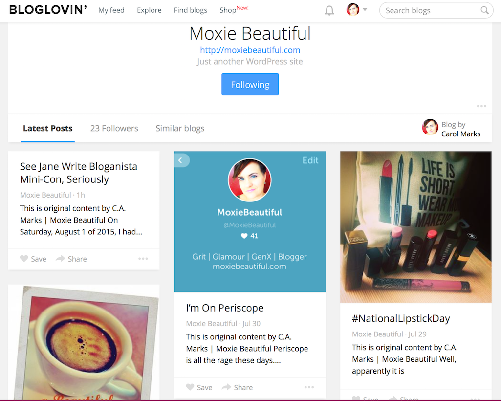Click the heart icon showing 41 likes
This screenshot has height=401, width=501.
click(244, 236)
